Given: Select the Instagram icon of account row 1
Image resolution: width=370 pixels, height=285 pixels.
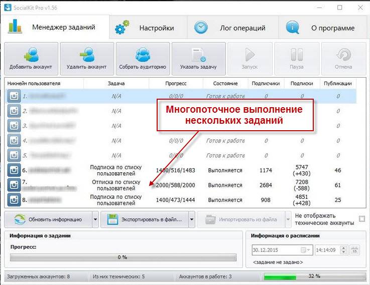Looking at the screenshot, I should click(14, 96).
